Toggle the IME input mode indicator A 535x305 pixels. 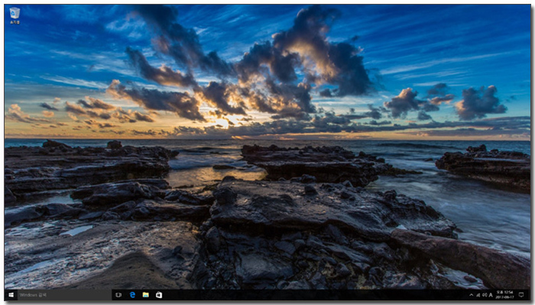491,295
